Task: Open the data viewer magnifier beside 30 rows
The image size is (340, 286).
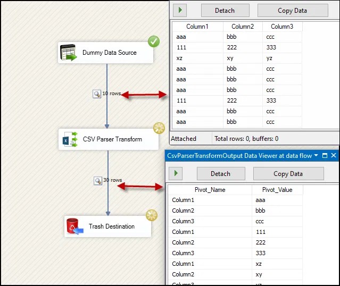Action: click(97, 181)
